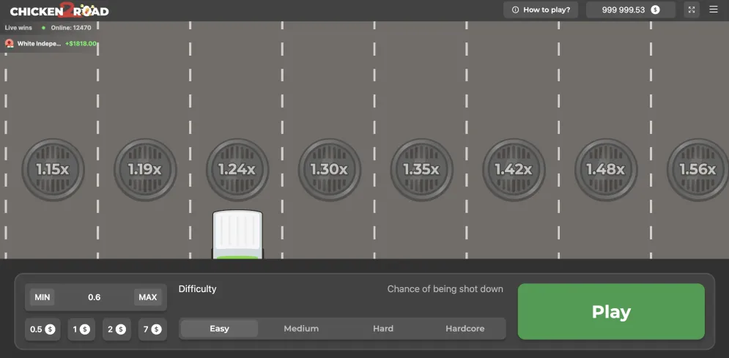Viewport: 729px width, 358px height.
Task: Click the 999 999.53 balance display
Action: pos(630,10)
